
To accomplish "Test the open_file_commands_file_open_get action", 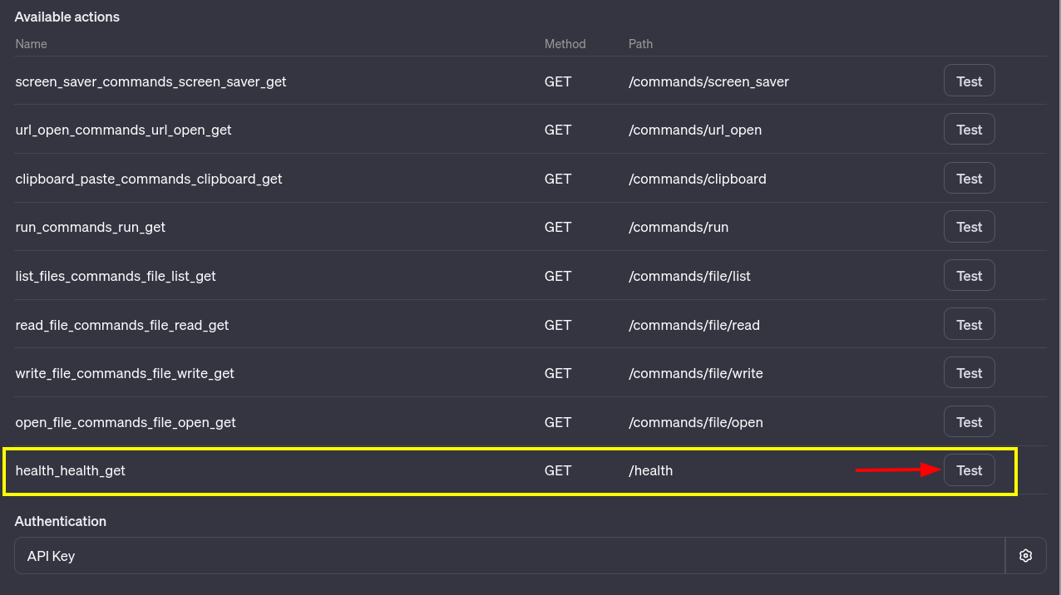I will click(x=969, y=421).
